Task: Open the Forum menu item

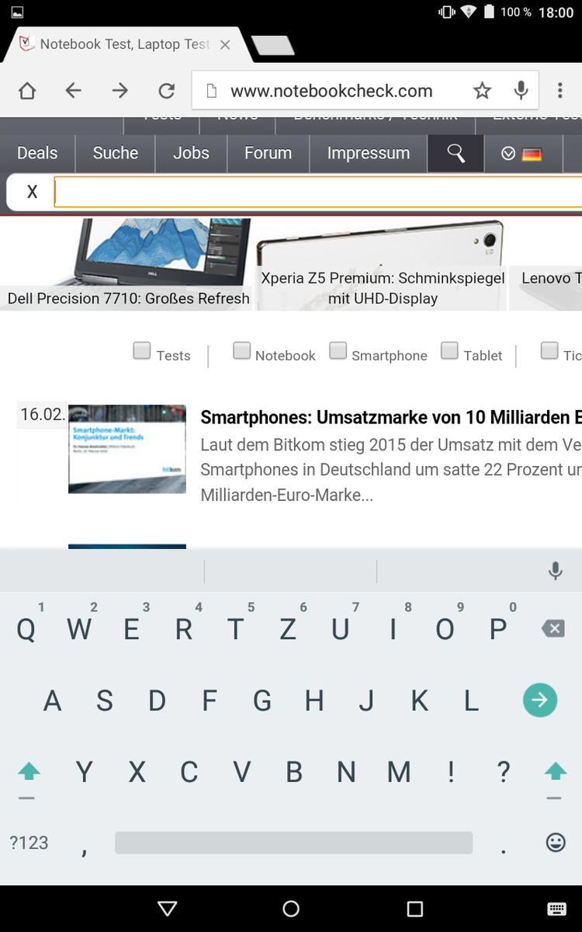Action: pyautogui.click(x=268, y=154)
